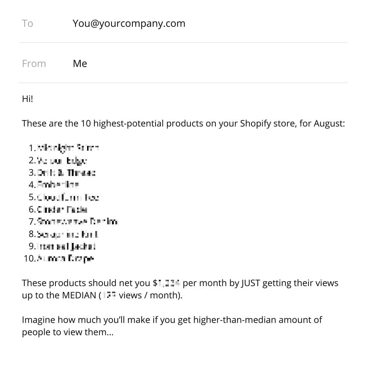This screenshot has width=372, height=372.
Task: Select blurred product item number 8
Action: pyautogui.click(x=68, y=234)
